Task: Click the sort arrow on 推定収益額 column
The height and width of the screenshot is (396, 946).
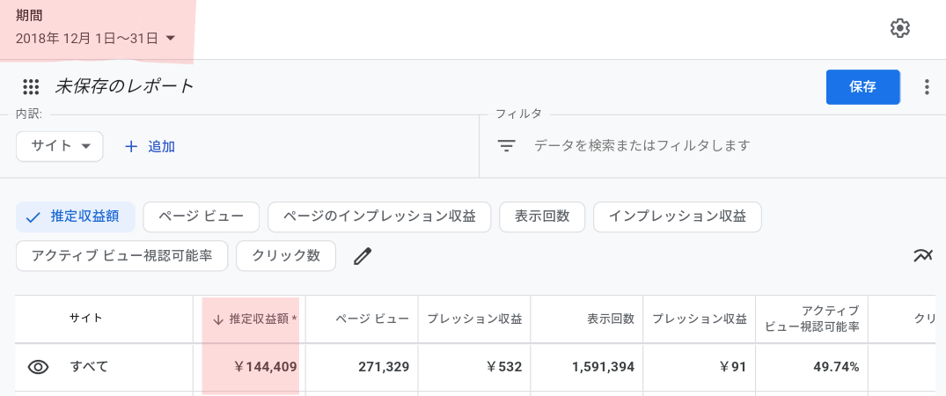Action: pos(218,320)
